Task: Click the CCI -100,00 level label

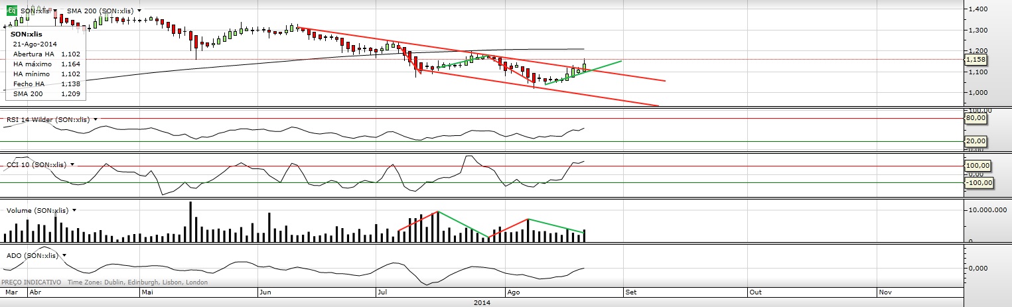Action: click(x=978, y=182)
